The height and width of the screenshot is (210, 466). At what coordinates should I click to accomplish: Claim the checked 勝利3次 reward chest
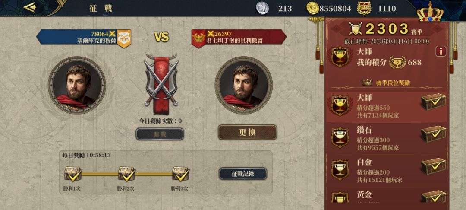[x=181, y=174]
